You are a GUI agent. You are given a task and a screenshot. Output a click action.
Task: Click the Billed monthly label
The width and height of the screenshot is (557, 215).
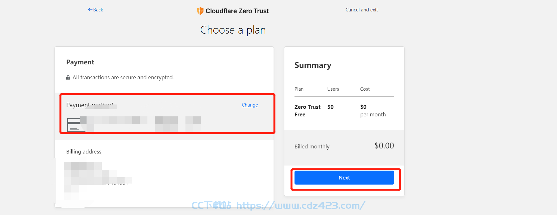click(312, 147)
